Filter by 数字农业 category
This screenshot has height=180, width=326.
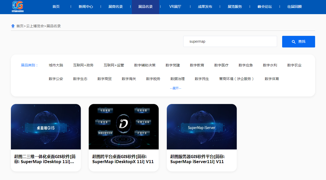[x=294, y=65]
